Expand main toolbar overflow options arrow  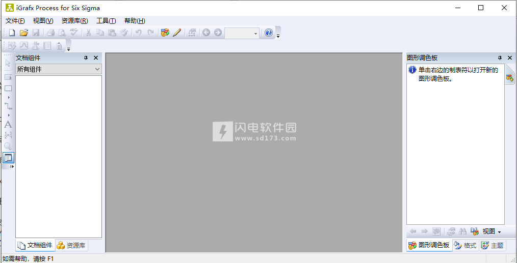click(x=278, y=36)
